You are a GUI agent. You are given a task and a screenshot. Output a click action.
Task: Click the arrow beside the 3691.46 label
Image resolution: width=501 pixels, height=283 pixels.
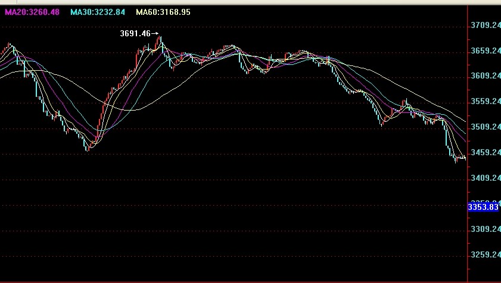tap(155, 34)
